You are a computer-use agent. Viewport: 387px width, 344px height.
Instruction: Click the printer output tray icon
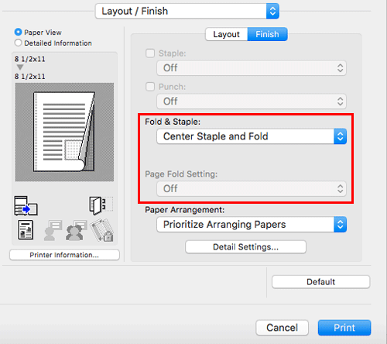[x=26, y=206]
